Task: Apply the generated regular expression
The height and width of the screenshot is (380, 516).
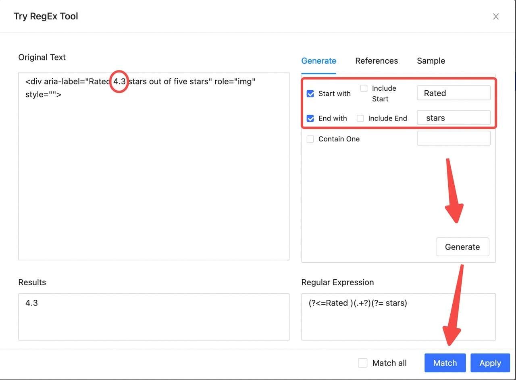Action: pyautogui.click(x=490, y=363)
